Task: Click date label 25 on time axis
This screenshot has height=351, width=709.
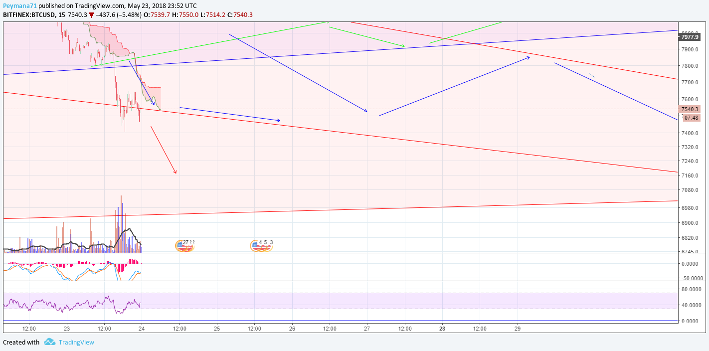Action: [217, 329]
